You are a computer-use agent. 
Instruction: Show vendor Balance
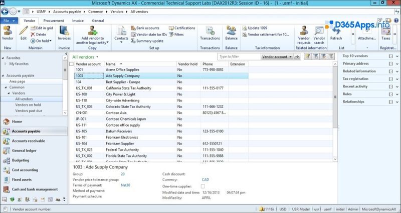point(231,33)
